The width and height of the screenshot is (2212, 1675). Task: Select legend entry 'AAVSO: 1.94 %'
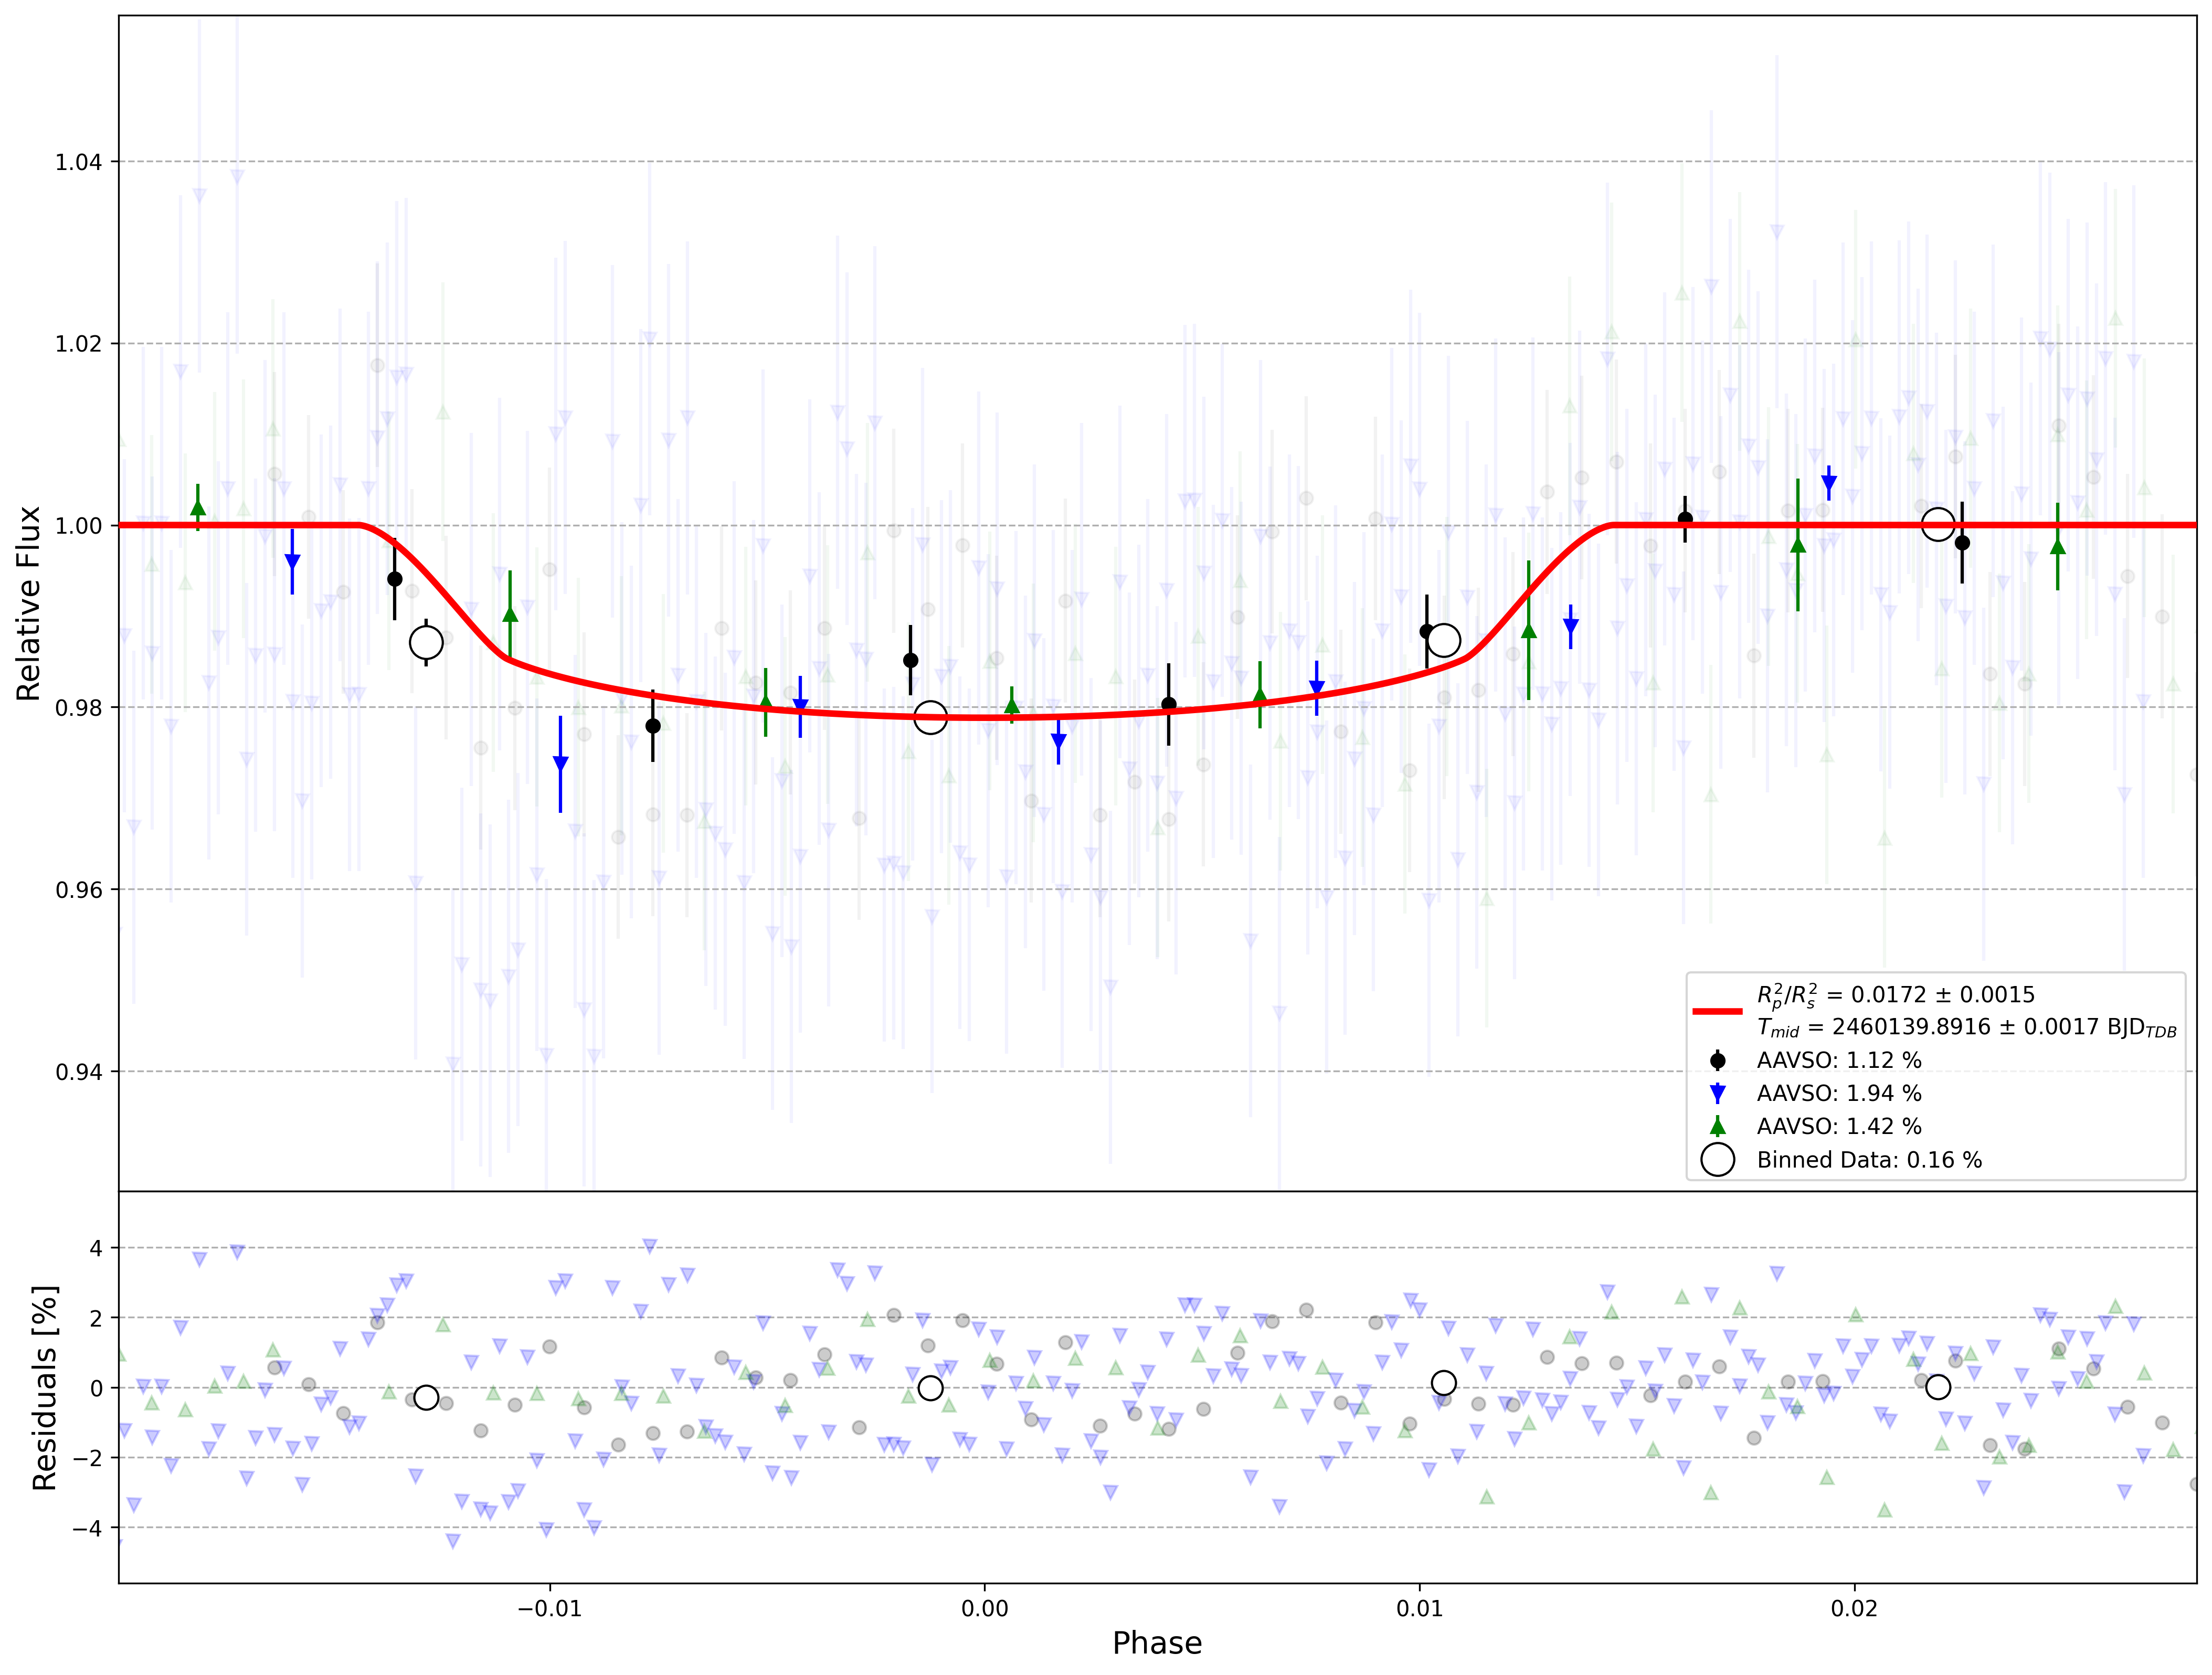tap(1839, 1093)
